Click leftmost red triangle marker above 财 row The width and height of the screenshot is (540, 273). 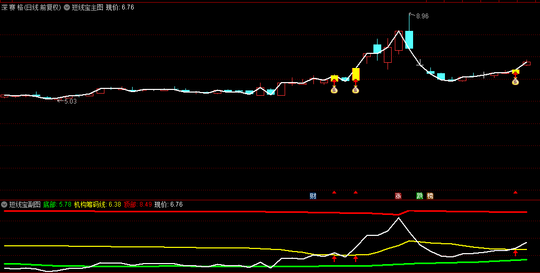tap(334, 192)
